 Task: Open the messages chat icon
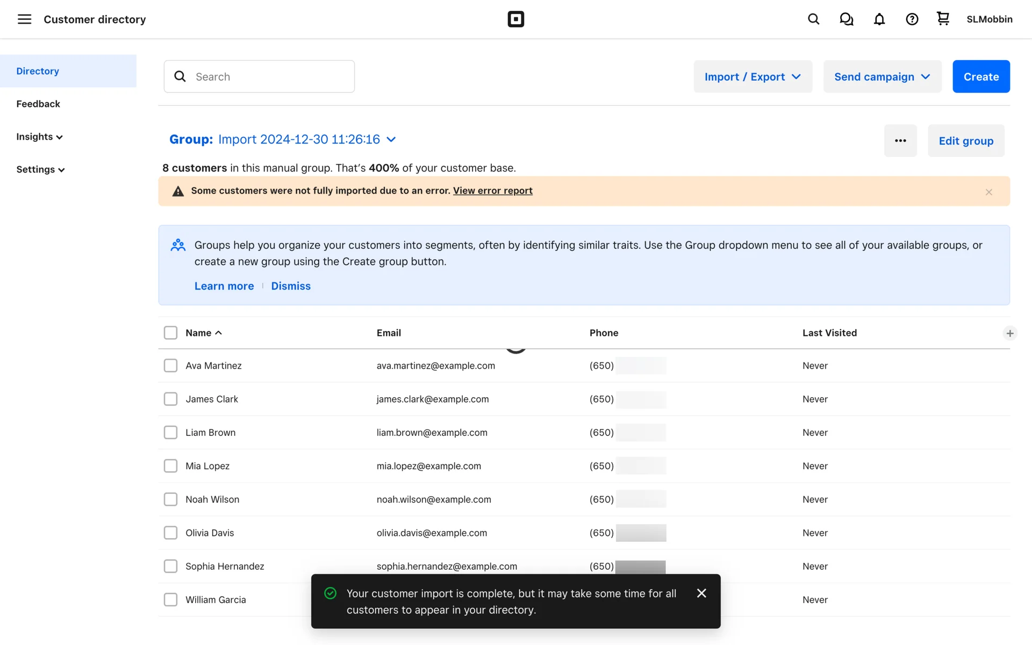(x=846, y=19)
